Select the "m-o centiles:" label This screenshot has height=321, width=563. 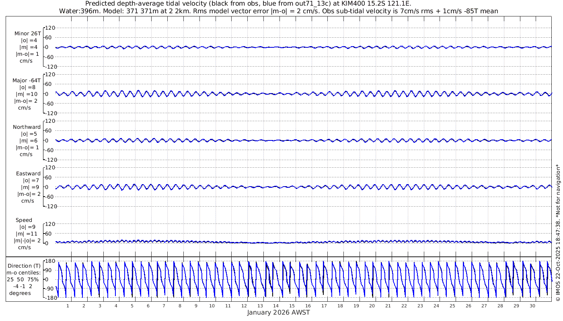pos(24,273)
